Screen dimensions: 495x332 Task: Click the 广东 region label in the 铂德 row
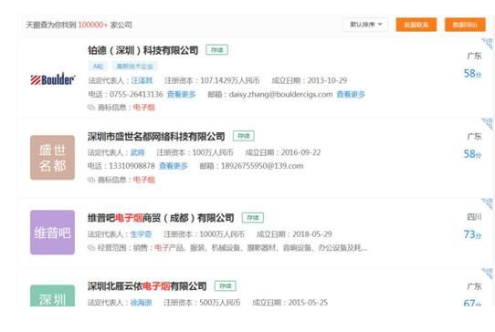point(475,56)
